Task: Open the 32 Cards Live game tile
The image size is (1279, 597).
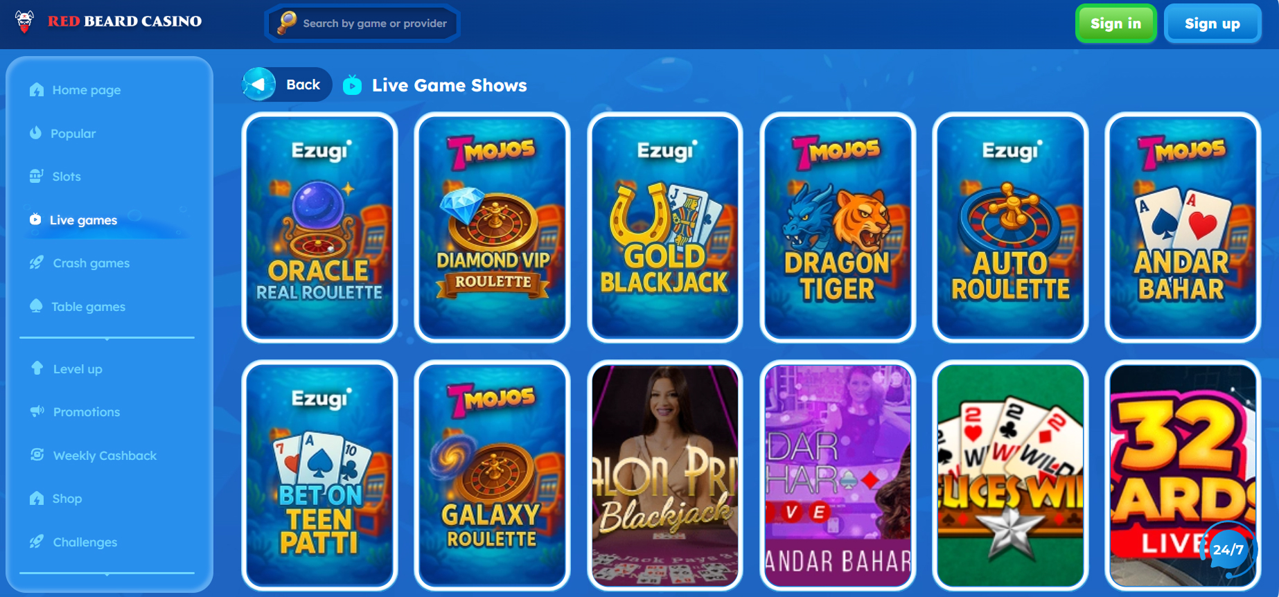Action: coord(1183,475)
